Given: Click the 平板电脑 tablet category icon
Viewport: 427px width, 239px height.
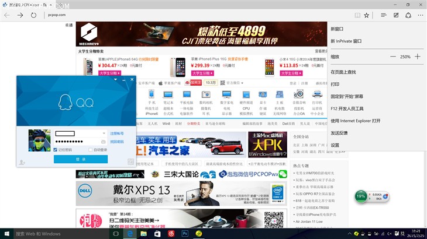Looking at the screenshot, I should tap(187, 94).
